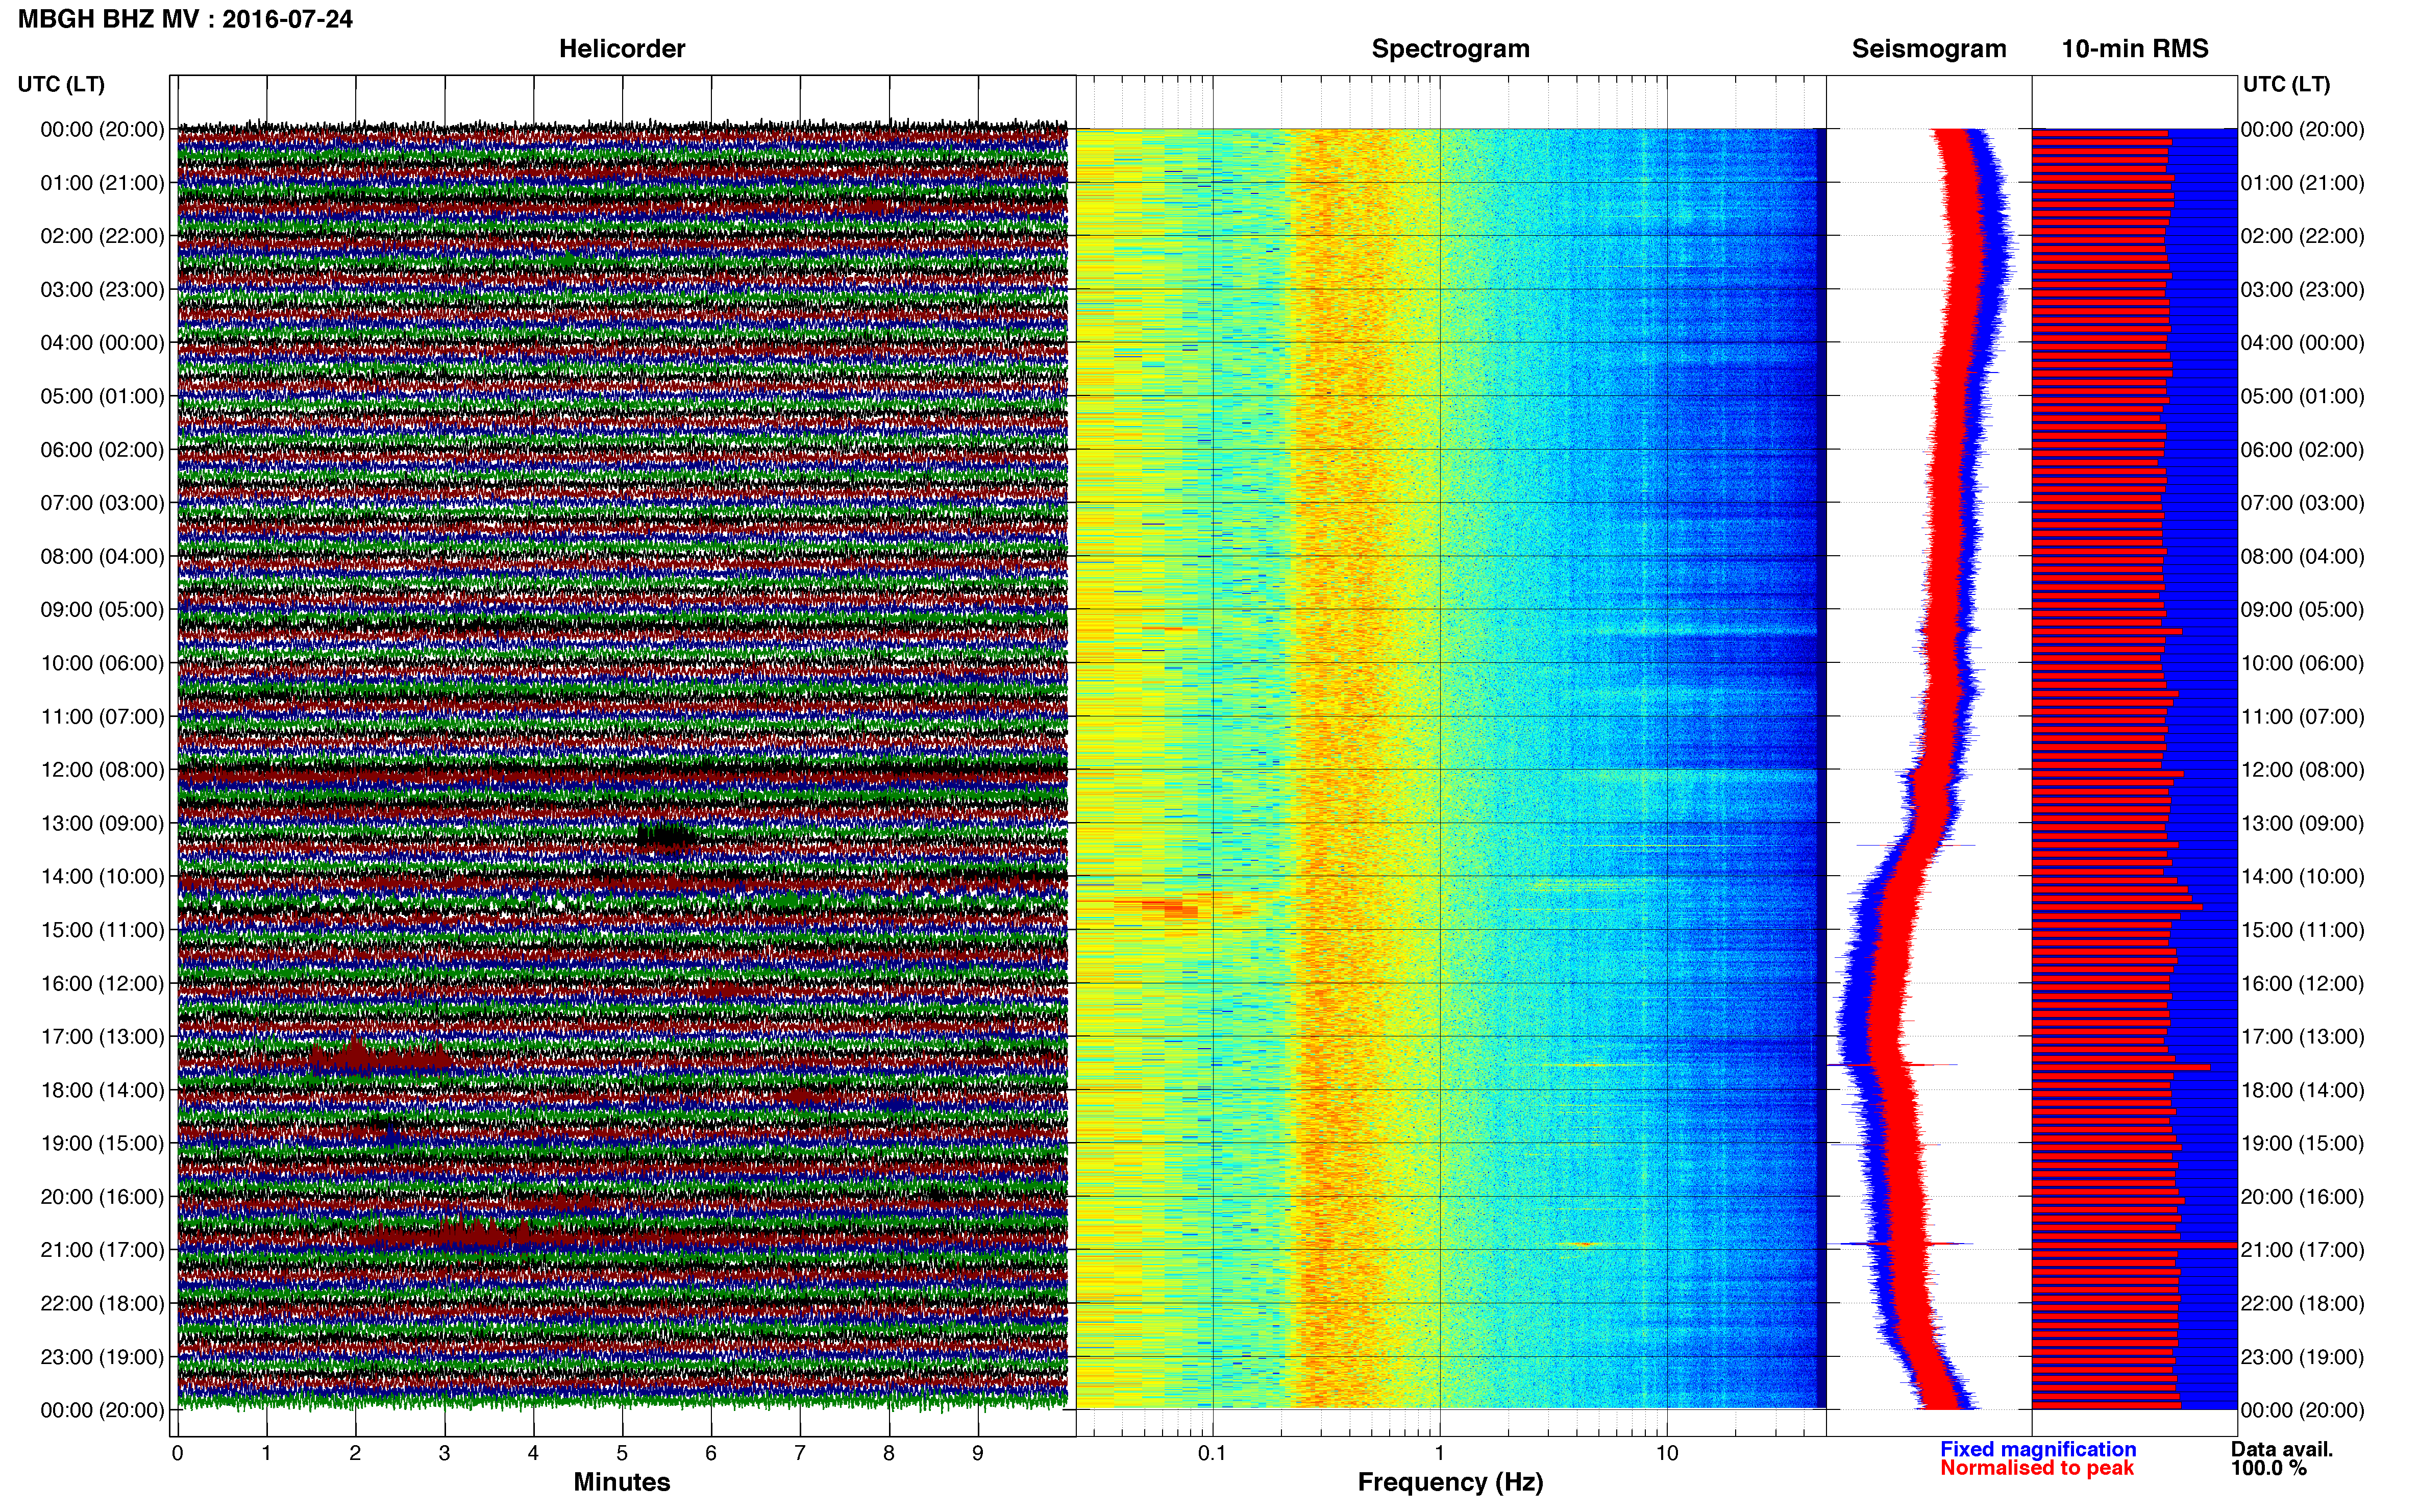Image resolution: width=2419 pixels, height=1512 pixels.
Task: Click the '9' tick on the Minutes axis
Action: click(x=978, y=1454)
